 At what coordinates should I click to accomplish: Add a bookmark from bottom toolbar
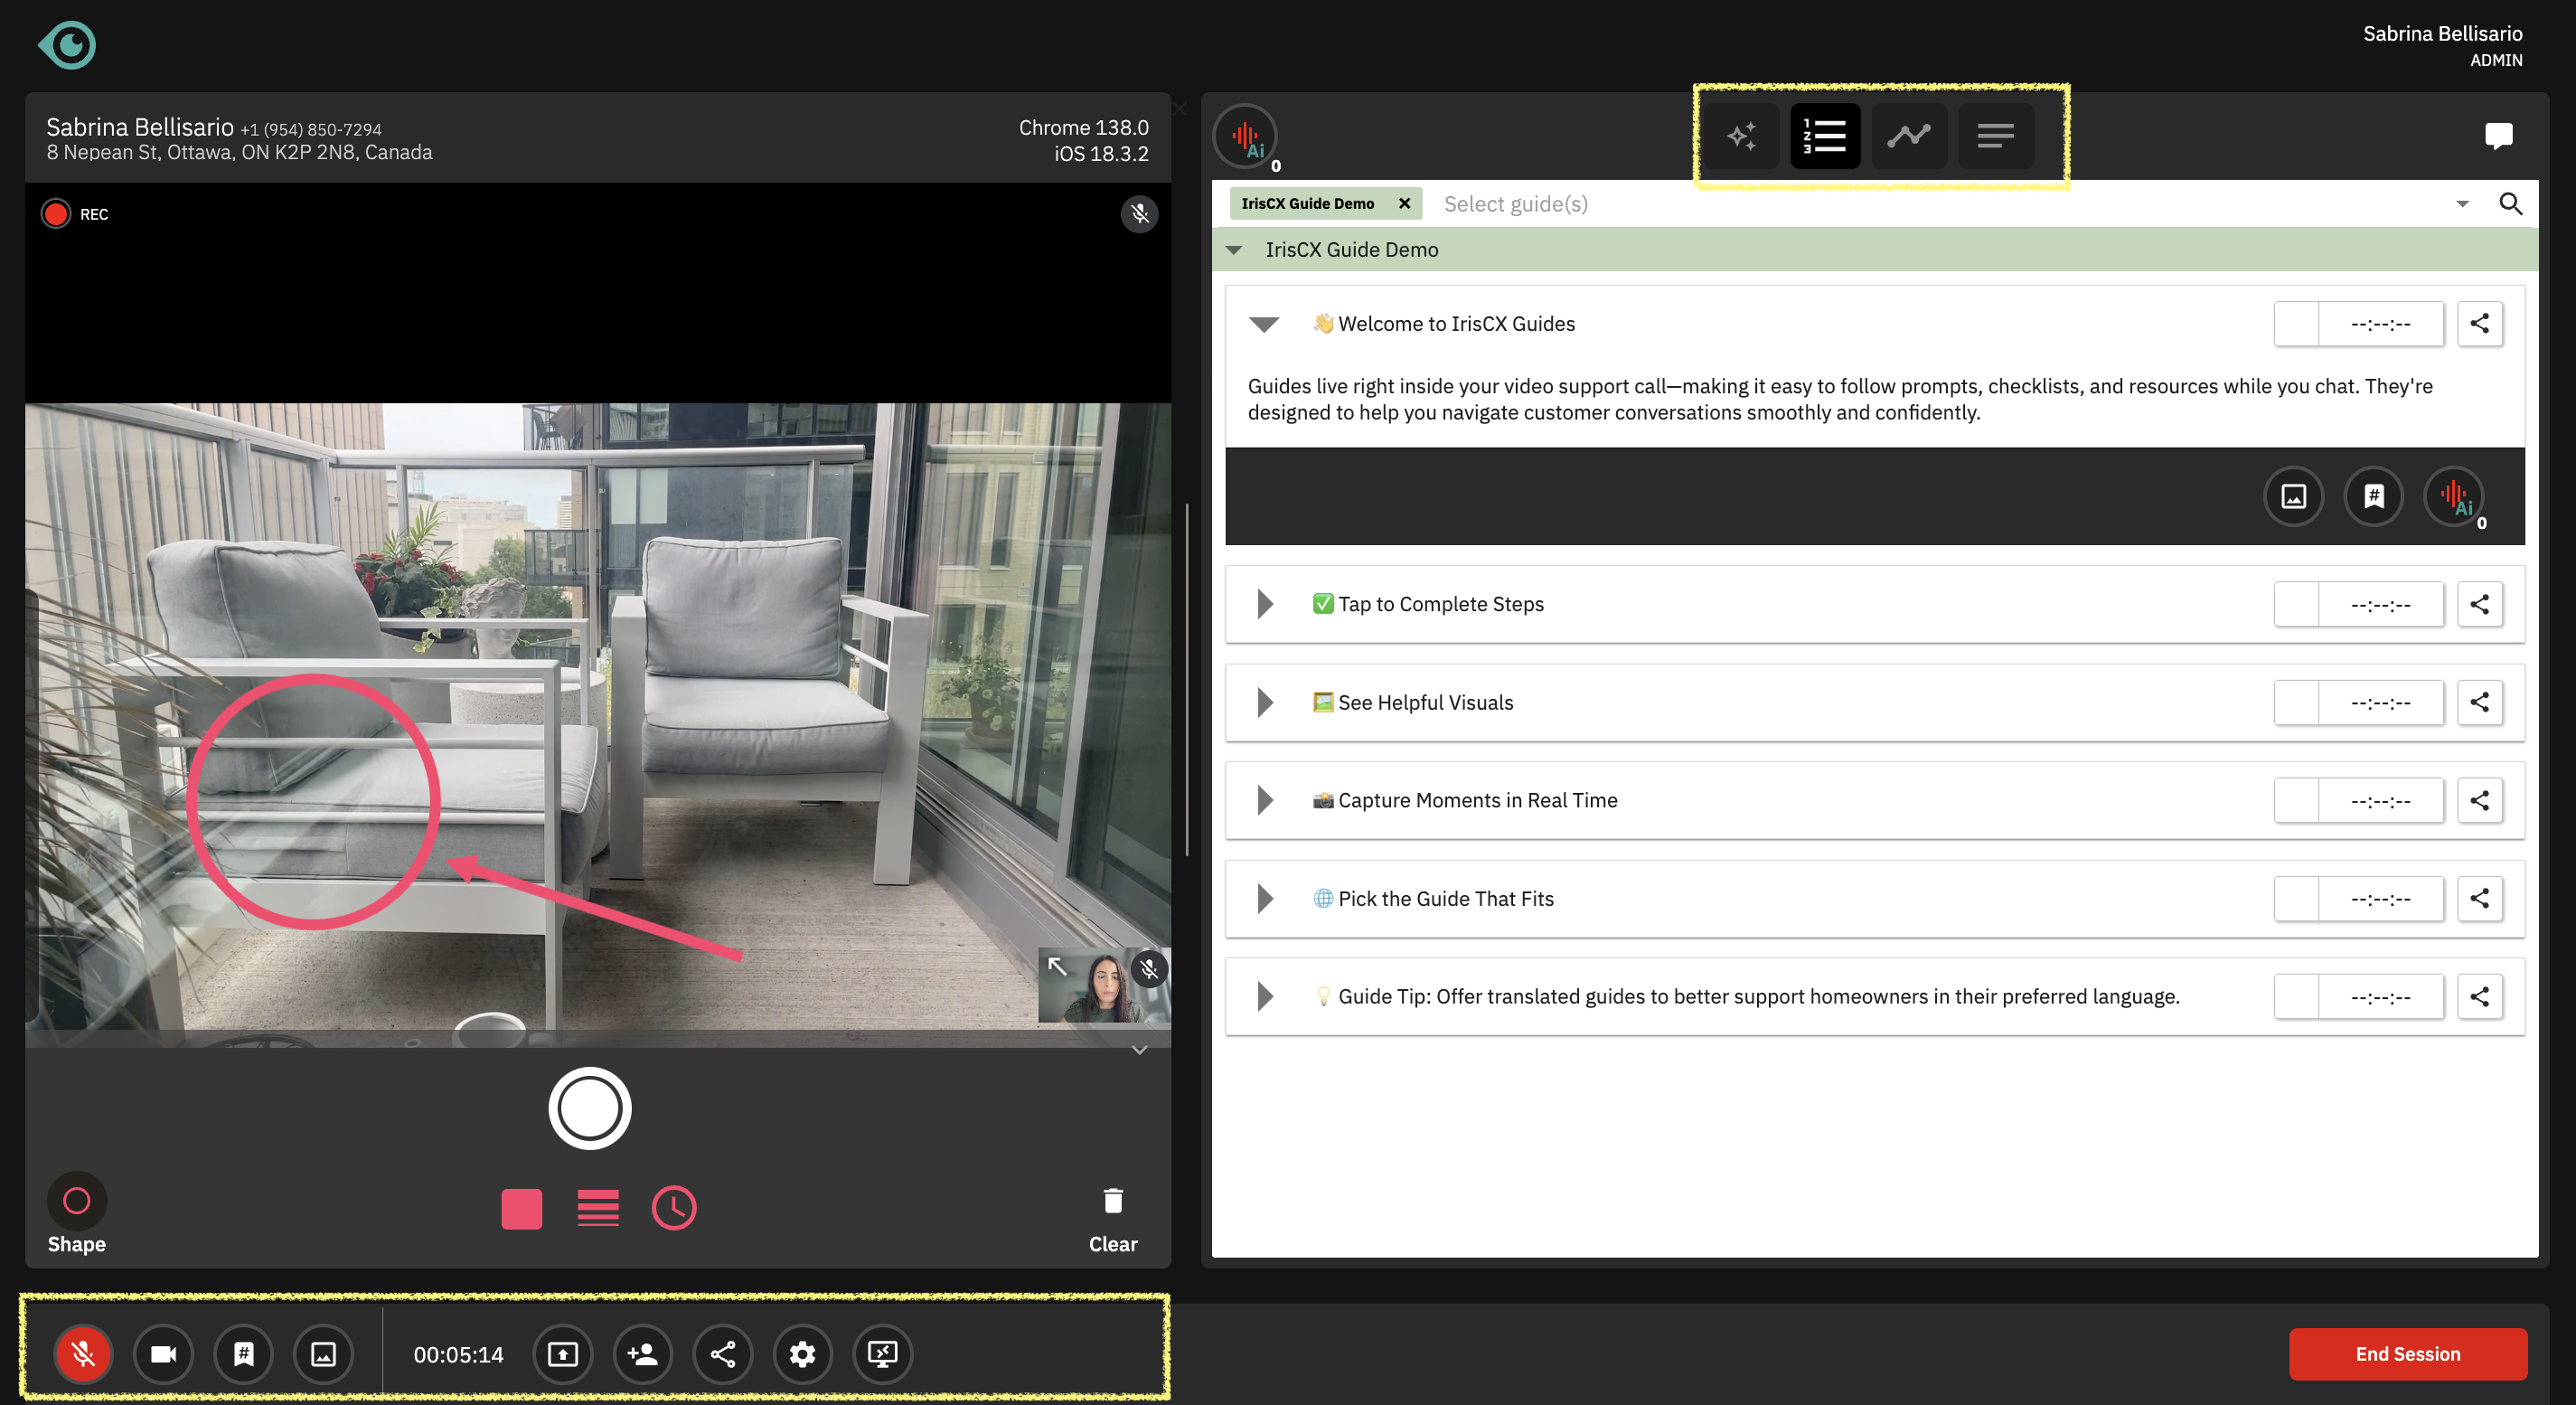[x=243, y=1354]
